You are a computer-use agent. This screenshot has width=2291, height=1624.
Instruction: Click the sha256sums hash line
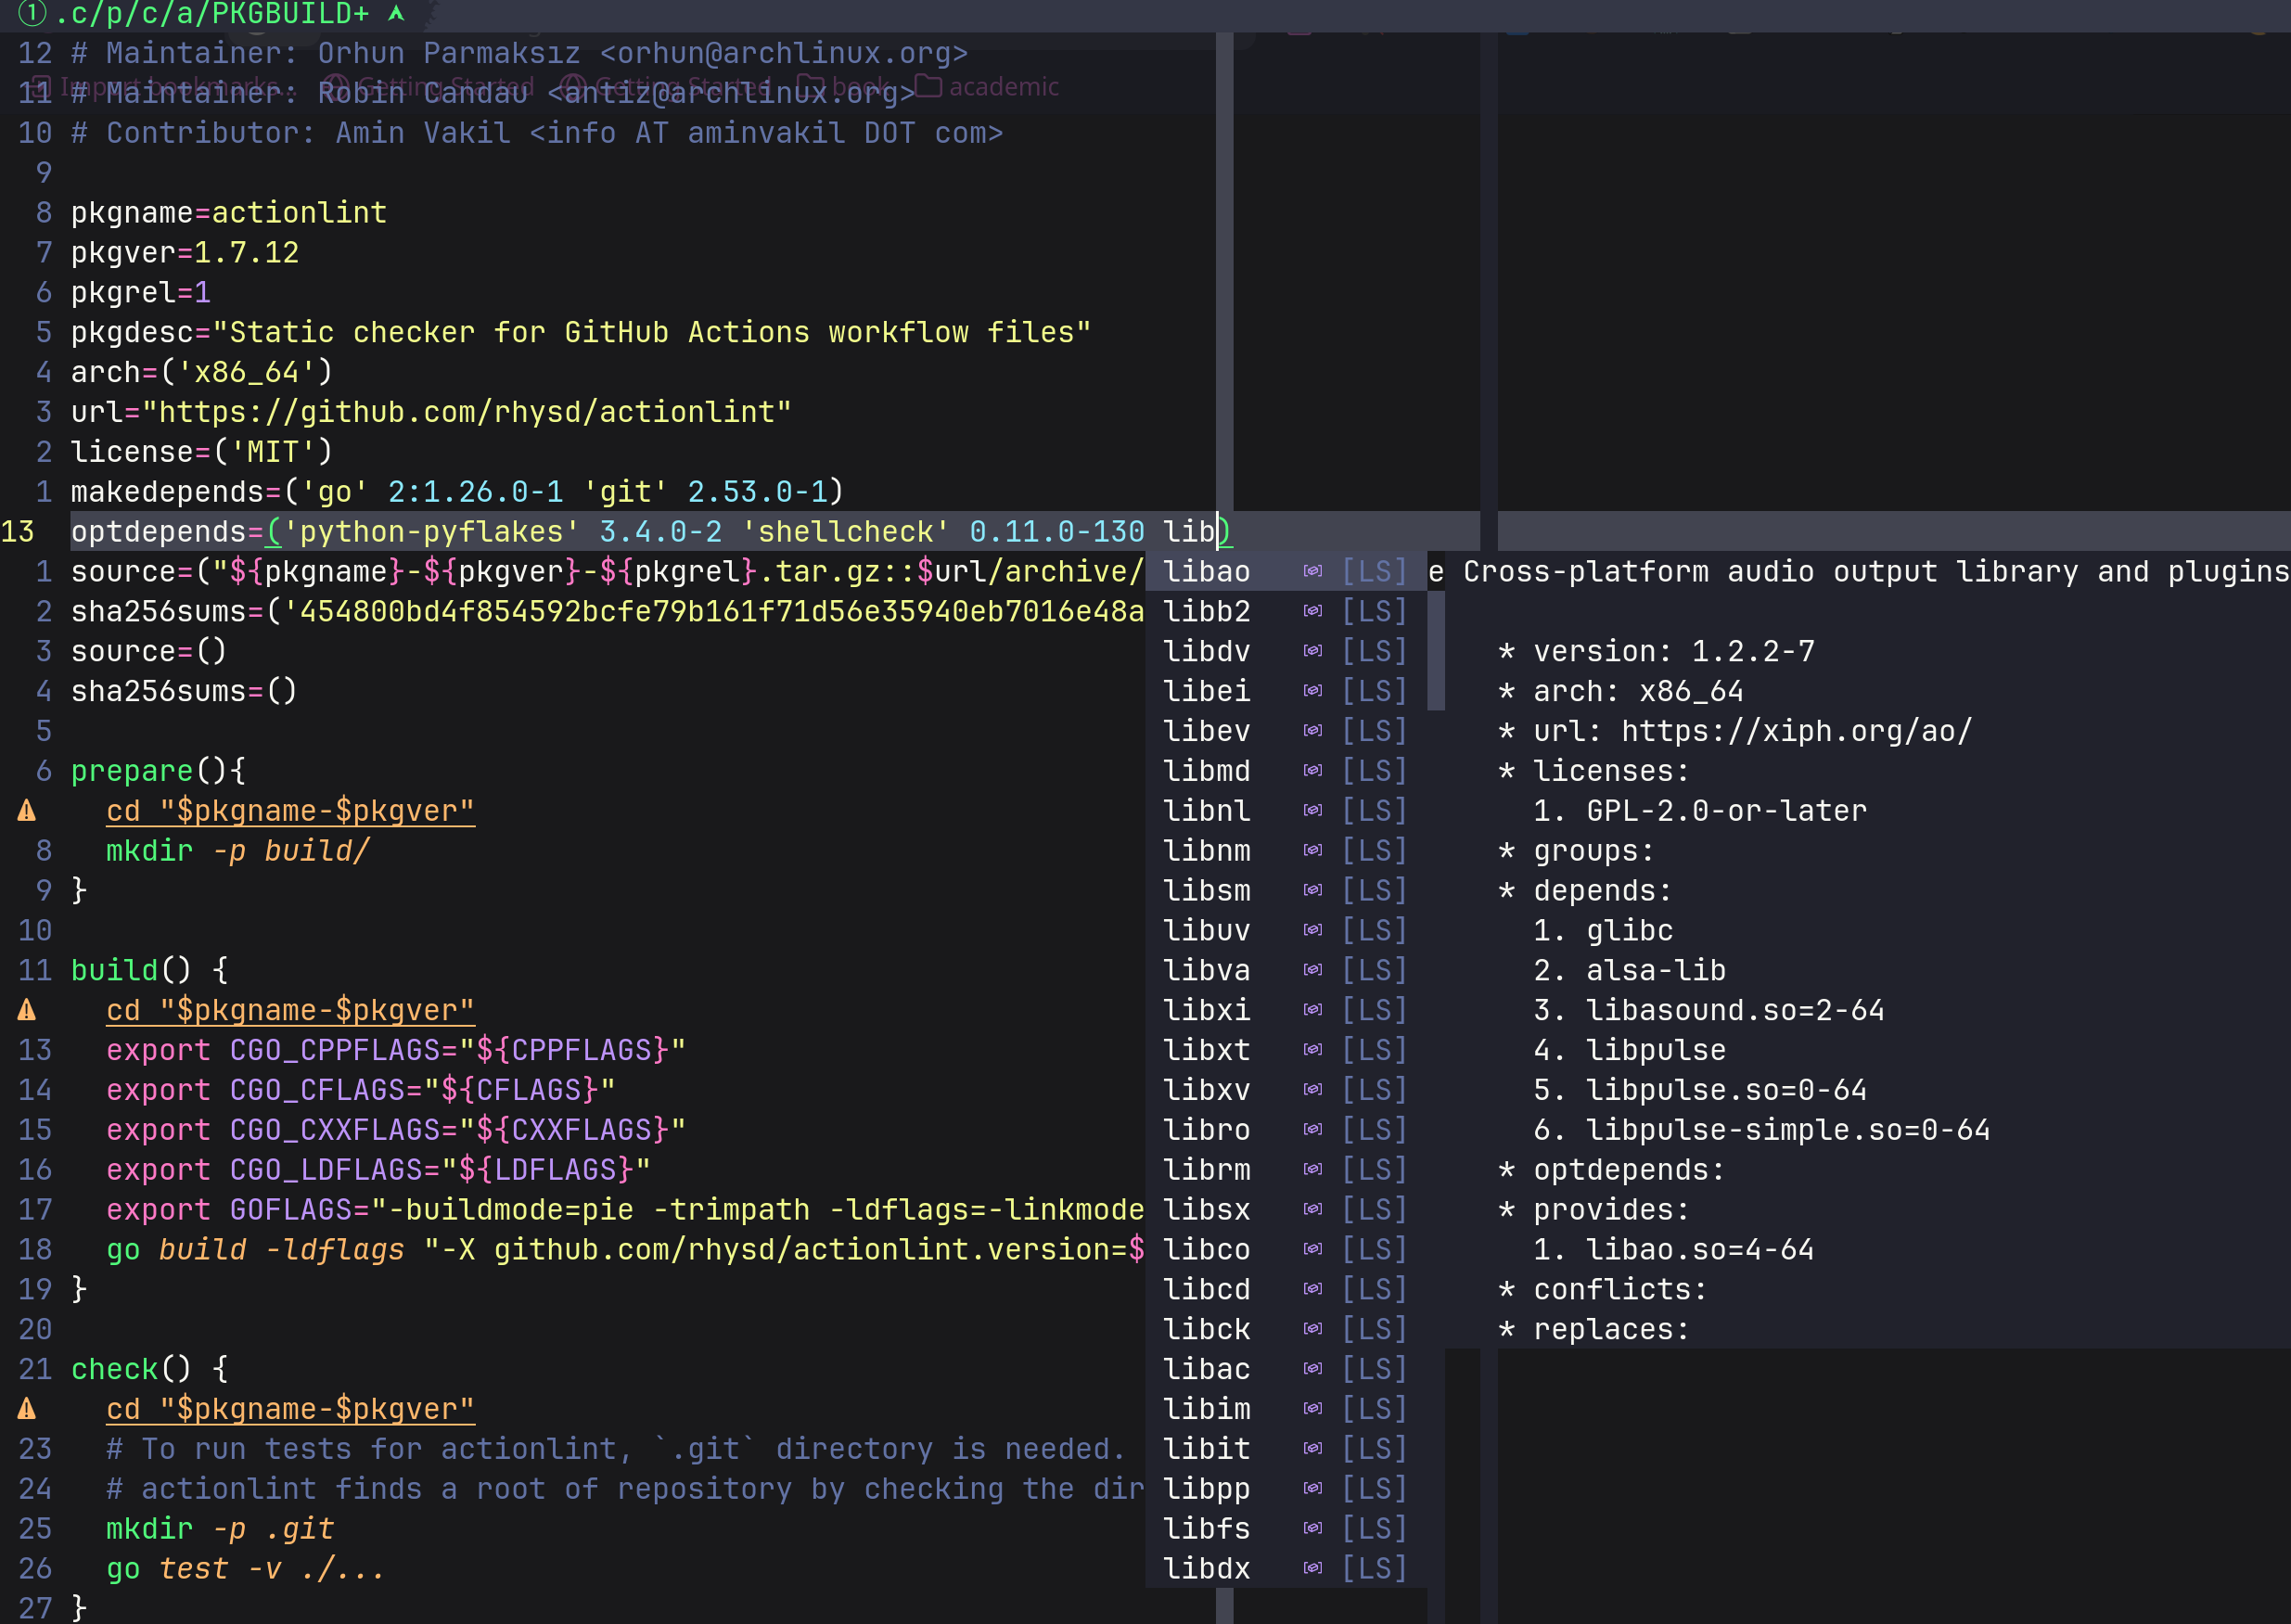point(608,611)
